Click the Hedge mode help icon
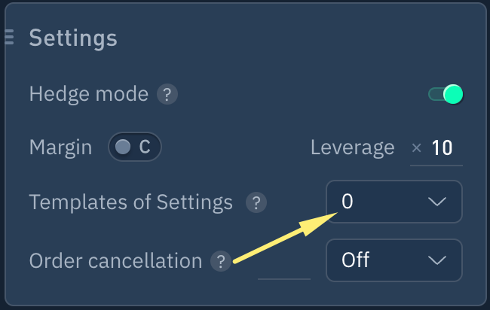This screenshot has width=490, height=310. (x=167, y=95)
